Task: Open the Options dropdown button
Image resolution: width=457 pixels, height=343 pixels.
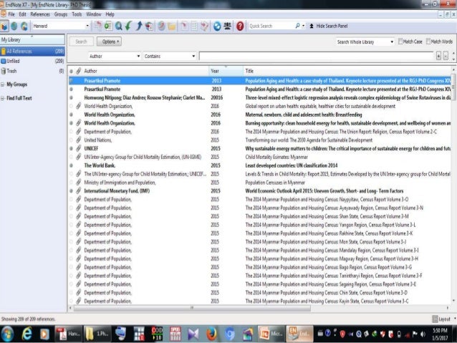Action: [110, 42]
